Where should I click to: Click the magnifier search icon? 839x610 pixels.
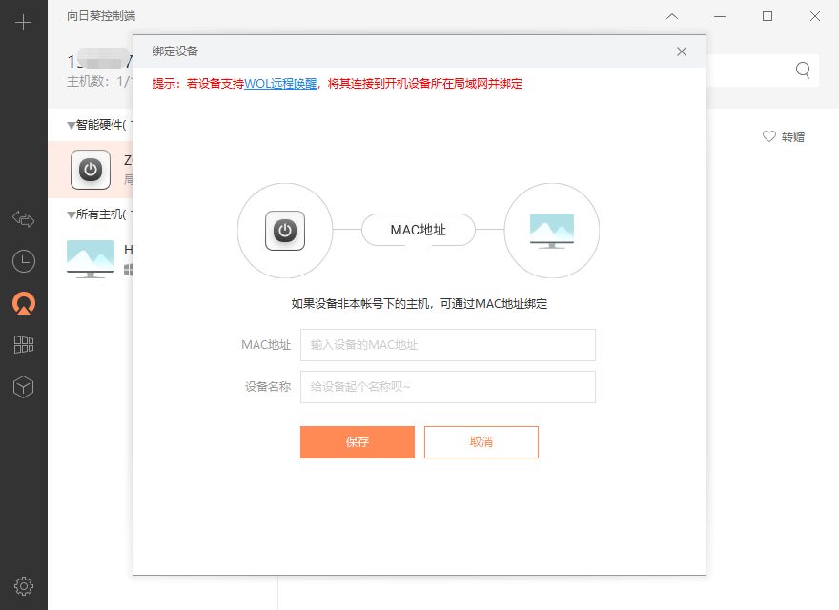click(803, 70)
